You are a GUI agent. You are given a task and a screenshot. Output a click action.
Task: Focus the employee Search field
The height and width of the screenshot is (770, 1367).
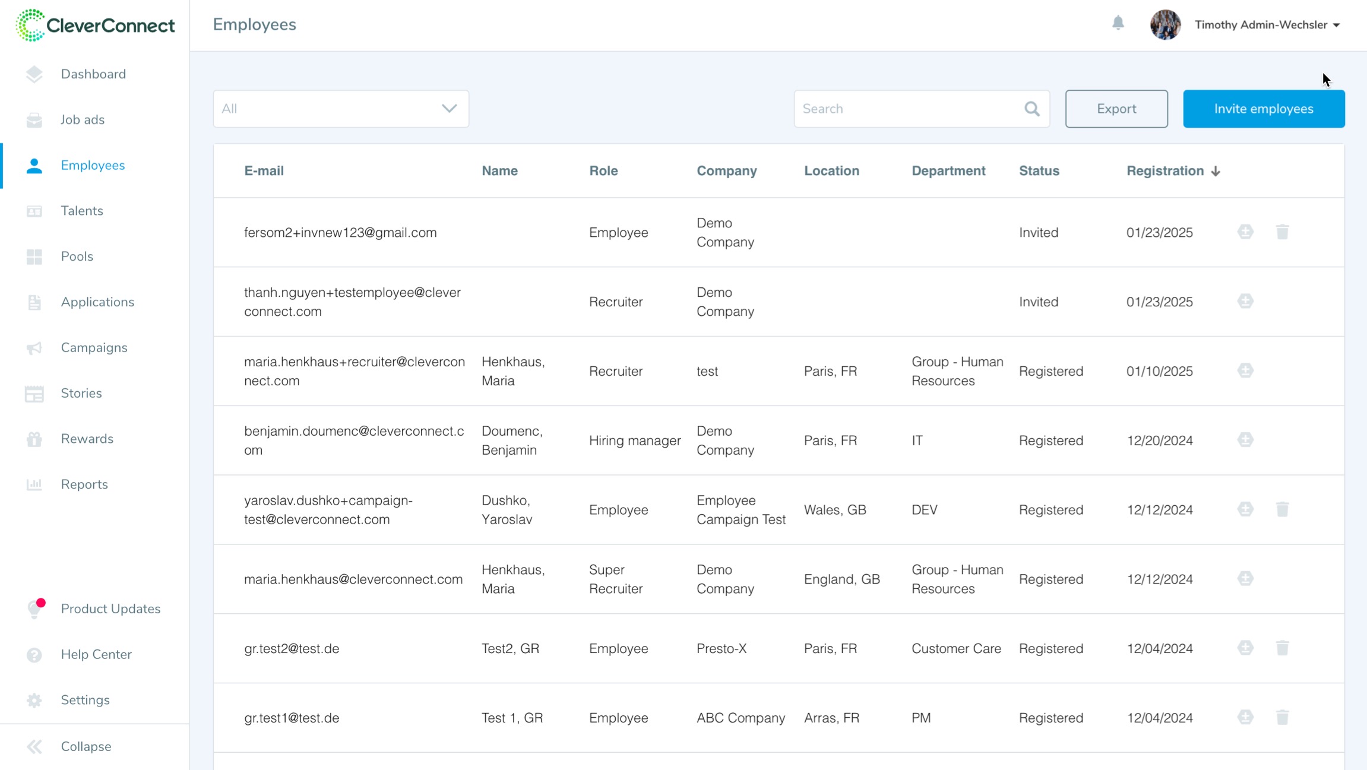click(909, 109)
